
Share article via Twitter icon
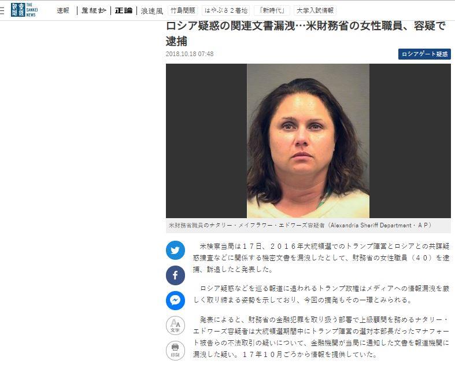(175, 250)
